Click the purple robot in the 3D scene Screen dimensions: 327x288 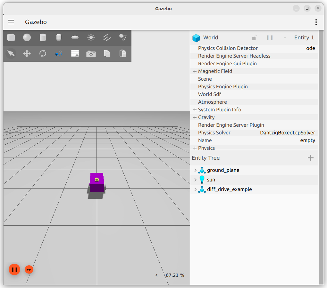[x=97, y=182]
